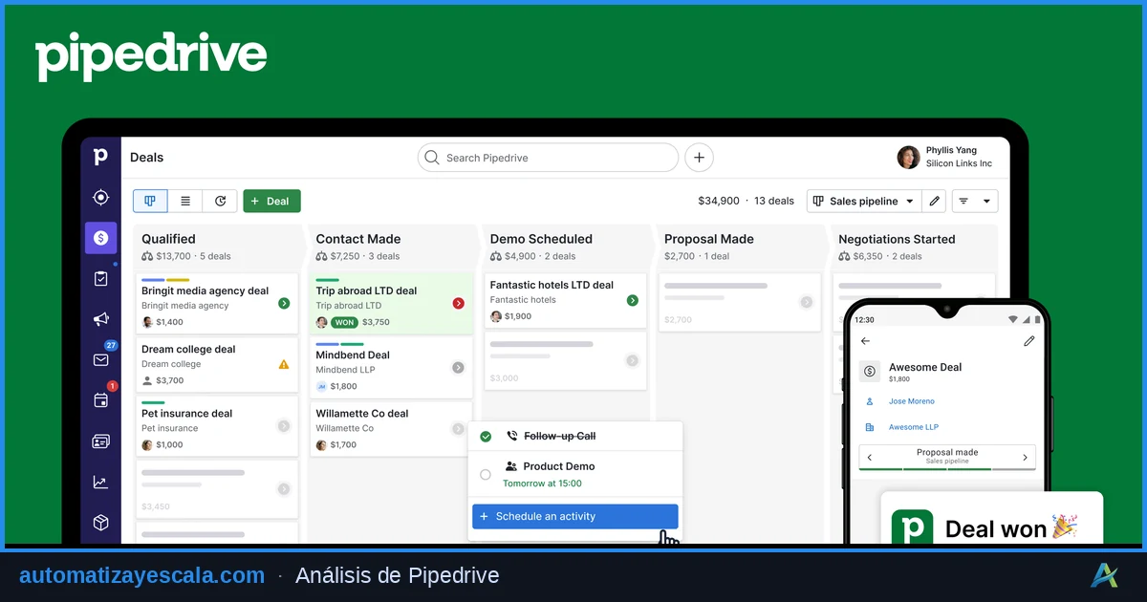The image size is (1147, 602).
Task: Visit the automatizayescala.com link
Action: (142, 574)
